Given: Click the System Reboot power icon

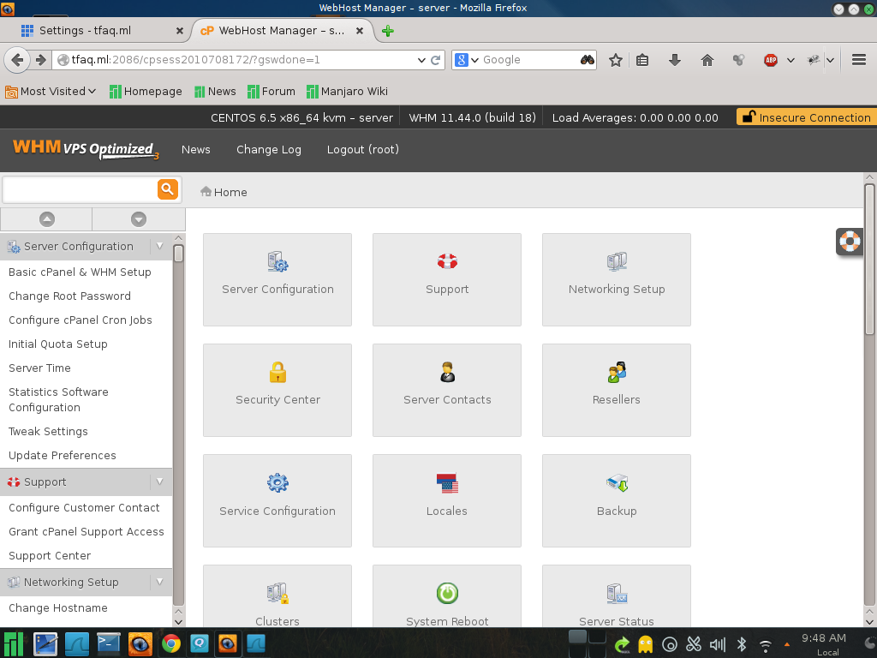Looking at the screenshot, I should pos(447,593).
